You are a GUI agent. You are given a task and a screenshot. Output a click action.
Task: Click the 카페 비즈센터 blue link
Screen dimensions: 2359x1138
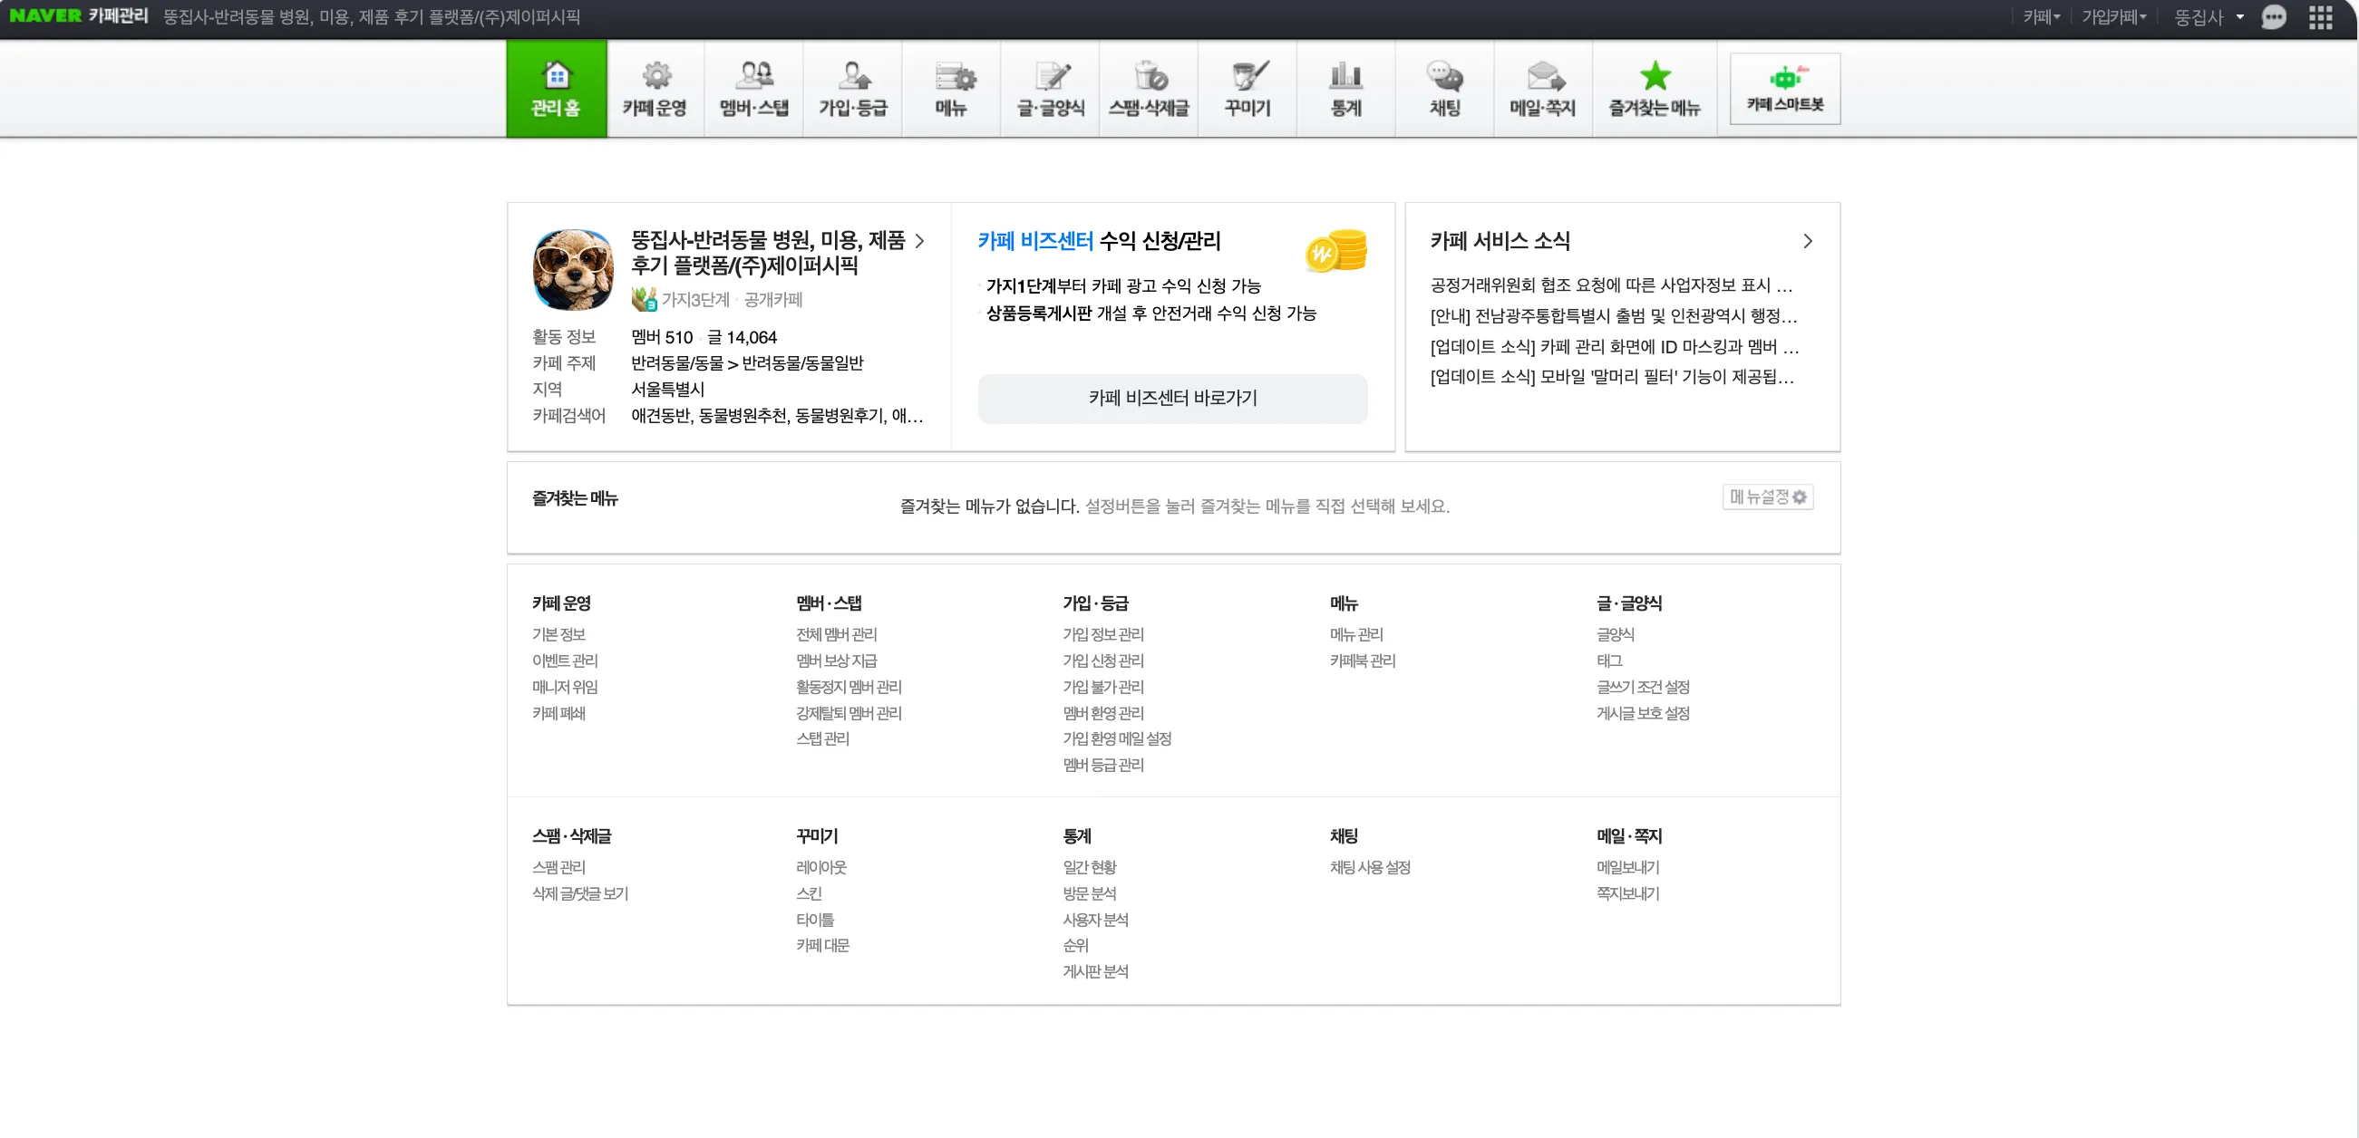(1034, 241)
